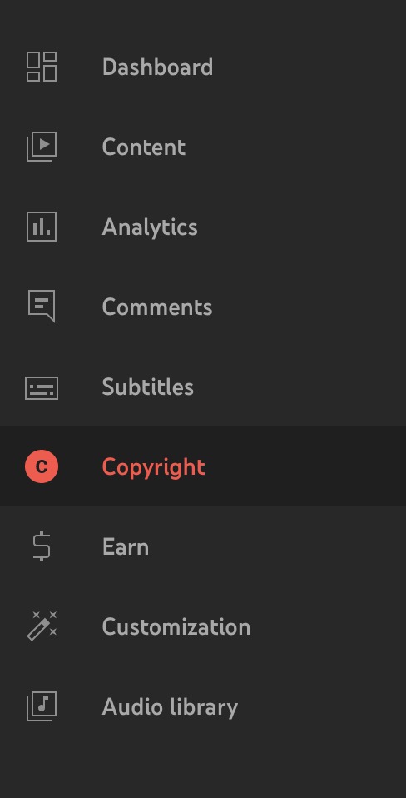406x798 pixels.
Task: Click the Analytics bar chart icon
Action: pos(42,227)
